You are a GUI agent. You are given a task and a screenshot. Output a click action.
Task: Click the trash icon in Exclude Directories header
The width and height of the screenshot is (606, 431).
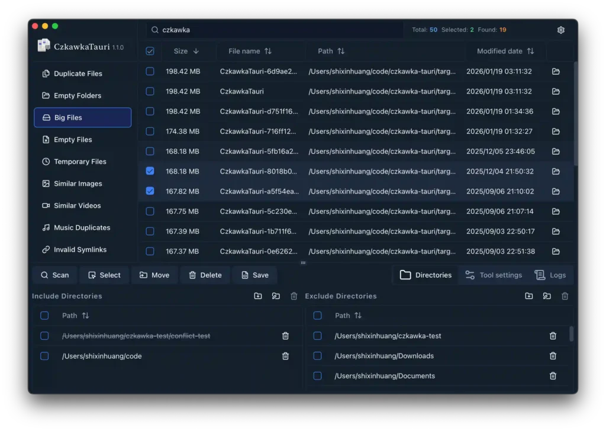click(x=565, y=296)
